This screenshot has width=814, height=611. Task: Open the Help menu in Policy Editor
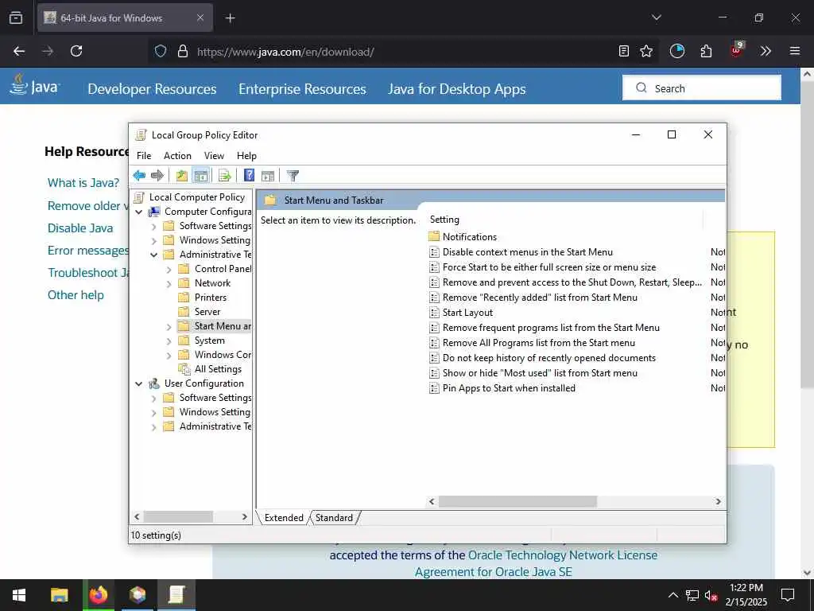click(246, 156)
